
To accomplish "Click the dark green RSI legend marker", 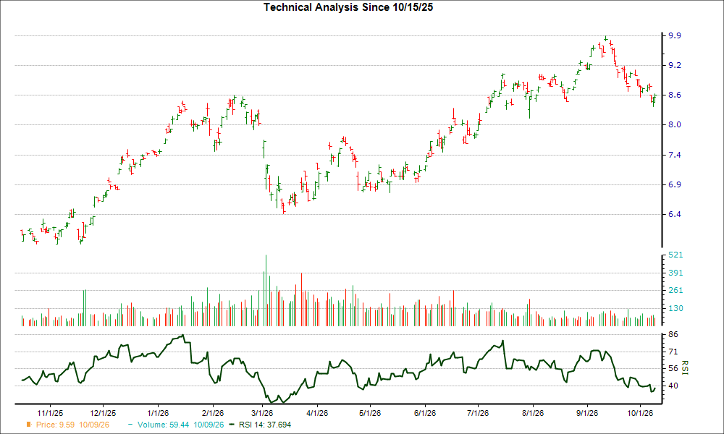I will [x=232, y=425].
